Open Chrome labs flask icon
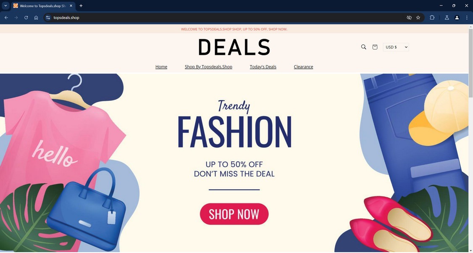Screen dimensions: 473x253 point(447,18)
